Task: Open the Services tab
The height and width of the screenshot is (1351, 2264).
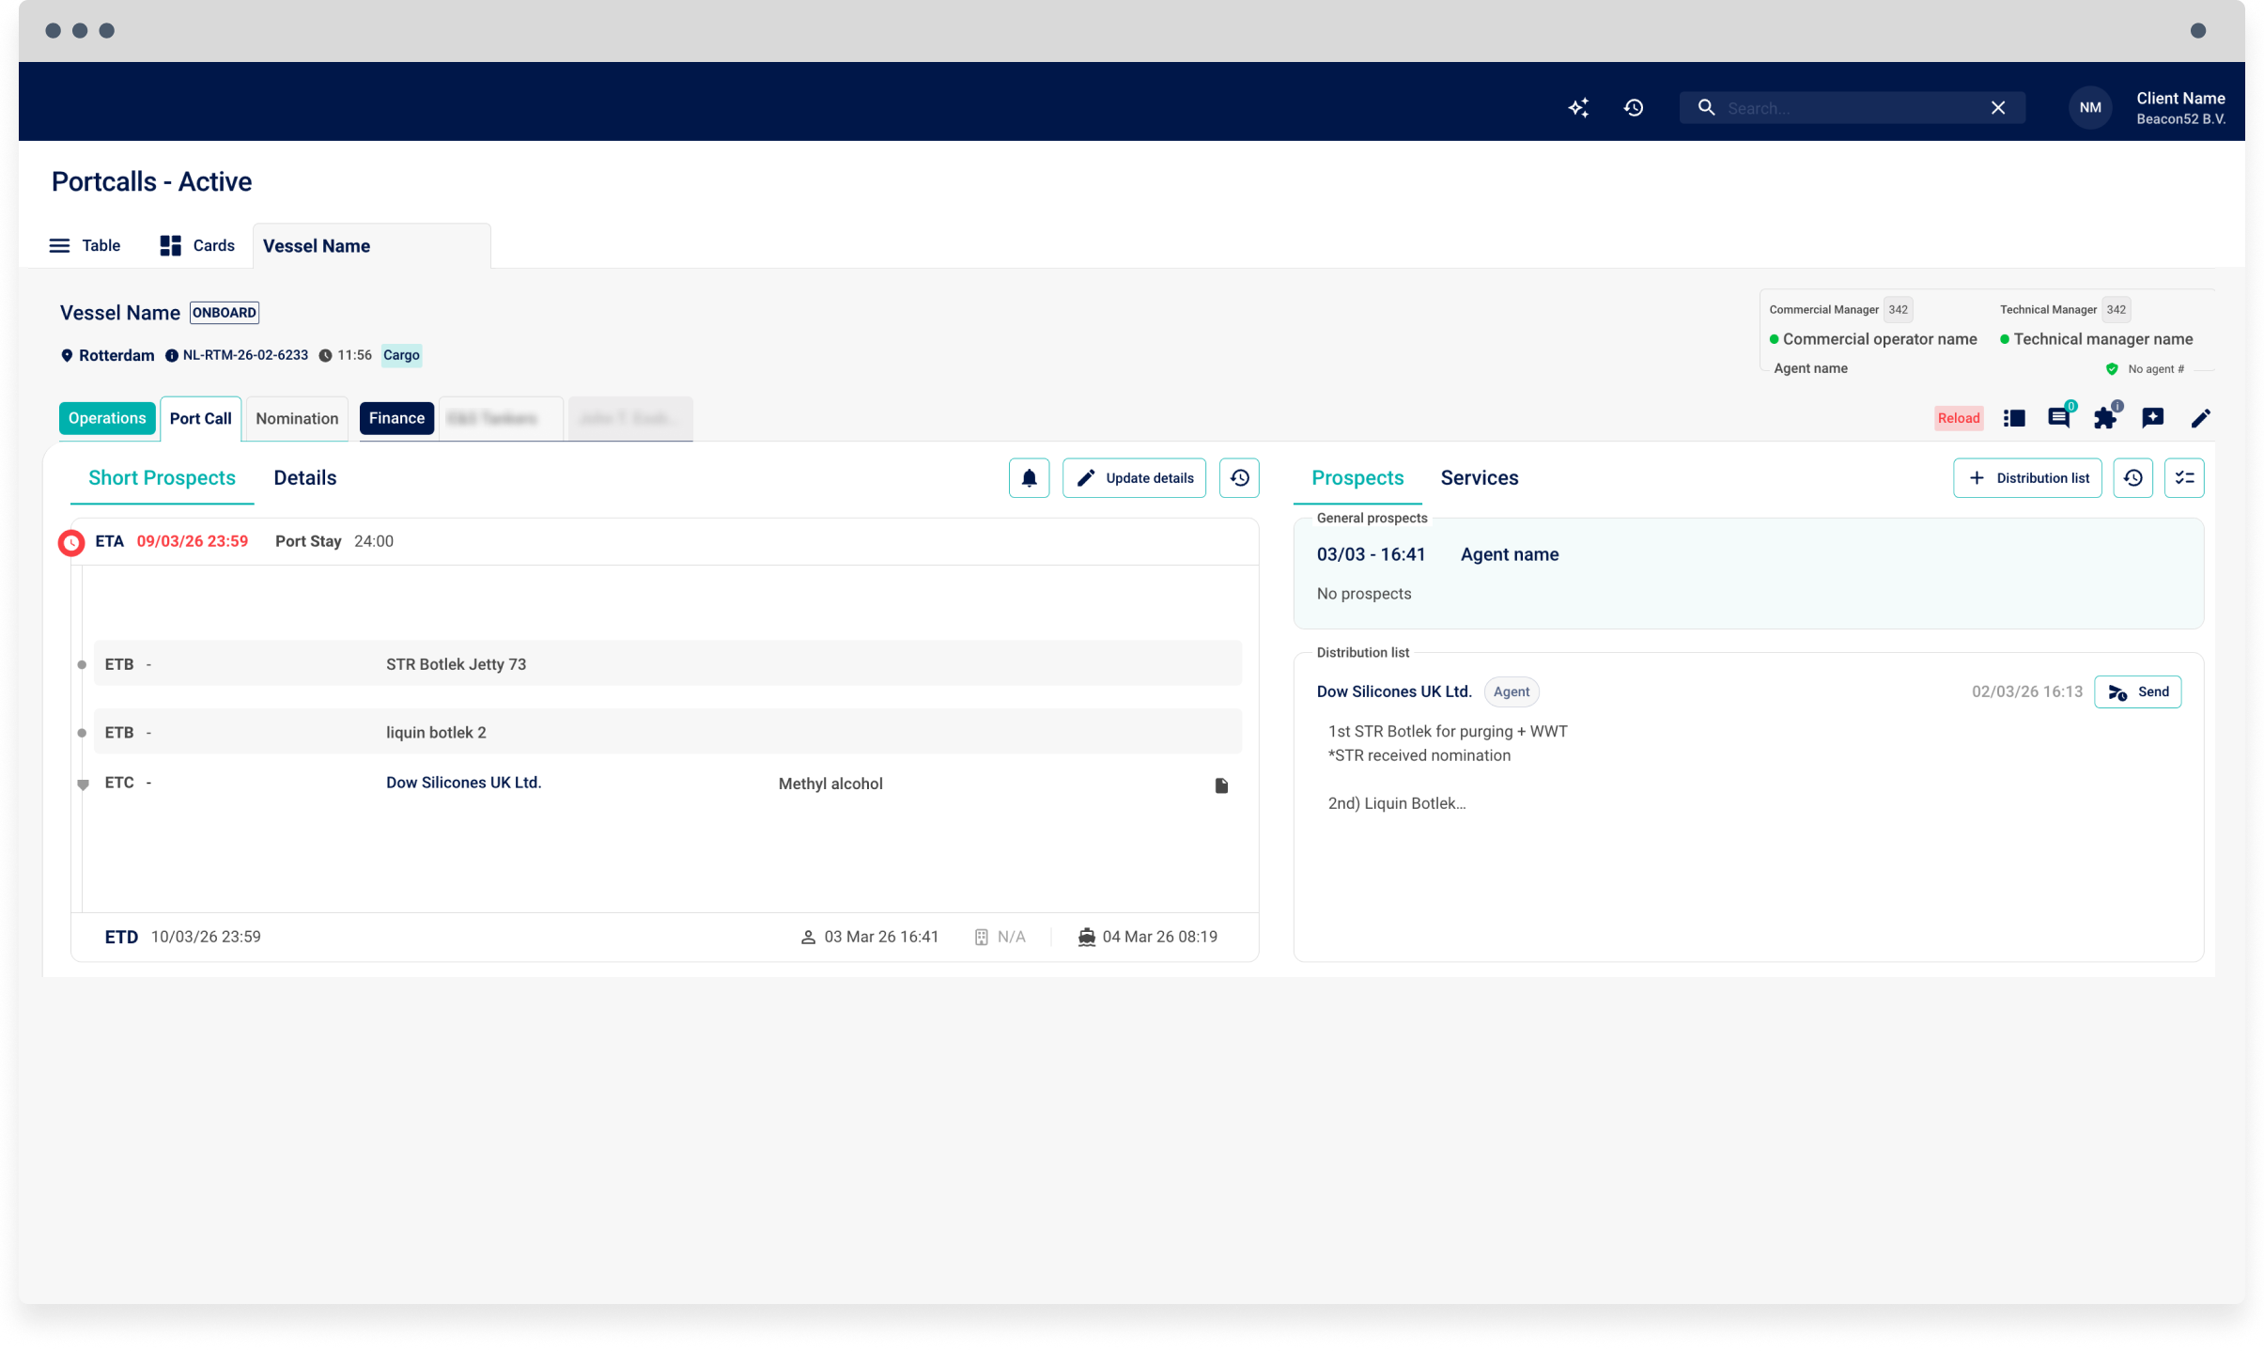Action: tap(1479, 478)
